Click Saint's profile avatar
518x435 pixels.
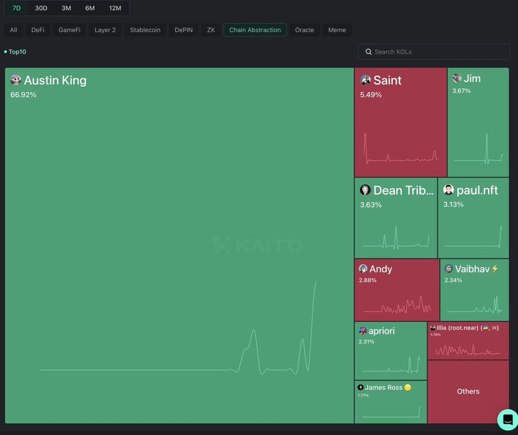(366, 80)
